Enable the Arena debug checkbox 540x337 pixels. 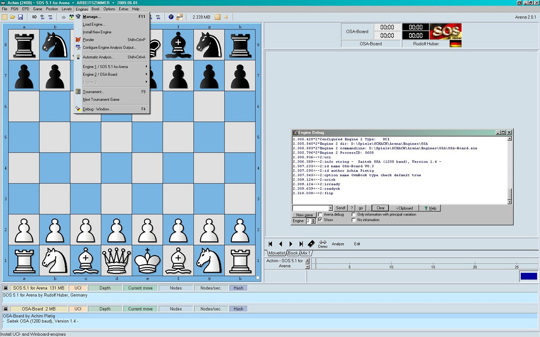pyautogui.click(x=321, y=214)
